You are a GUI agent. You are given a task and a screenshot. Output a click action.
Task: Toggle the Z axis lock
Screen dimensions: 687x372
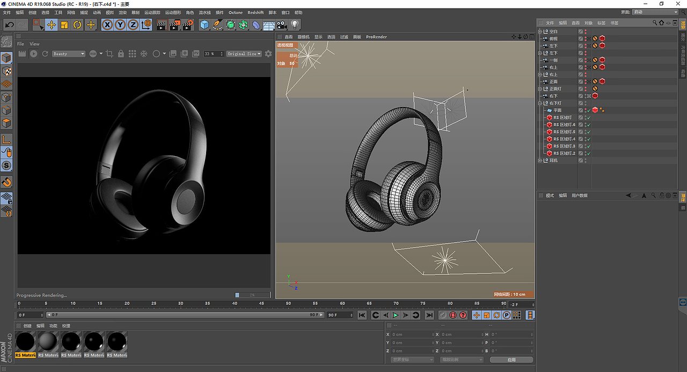[x=133, y=25]
